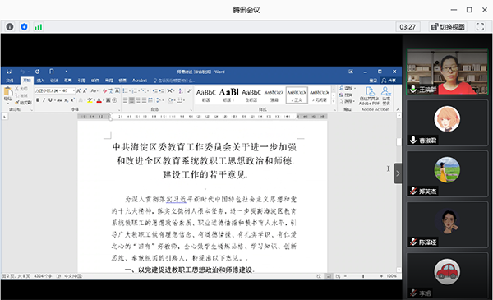Viewport: 493px width, 300px height.
Task: Toggle subscript formatting
Action: click(66, 100)
